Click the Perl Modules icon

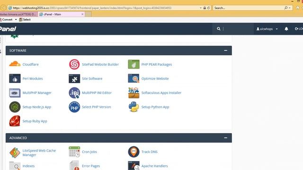pyautogui.click(x=15, y=78)
